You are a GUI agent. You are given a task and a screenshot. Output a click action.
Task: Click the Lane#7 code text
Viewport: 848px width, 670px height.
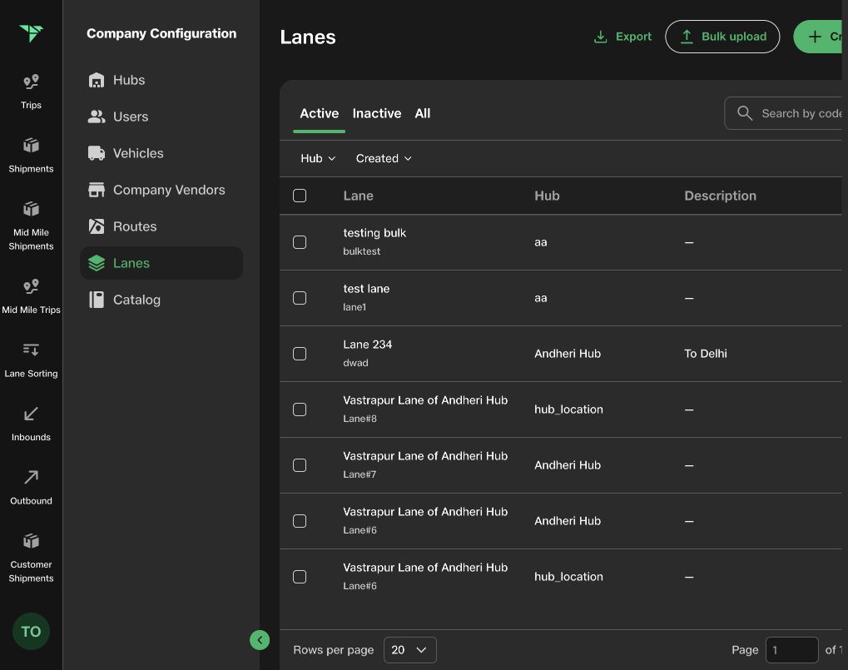point(360,474)
